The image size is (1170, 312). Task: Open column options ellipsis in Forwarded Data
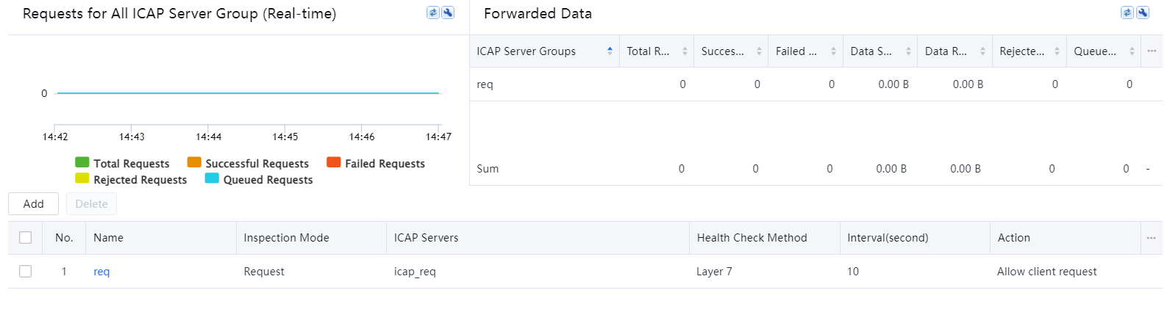[x=1152, y=51]
